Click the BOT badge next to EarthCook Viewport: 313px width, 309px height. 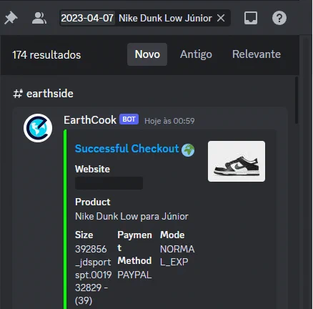coord(129,119)
